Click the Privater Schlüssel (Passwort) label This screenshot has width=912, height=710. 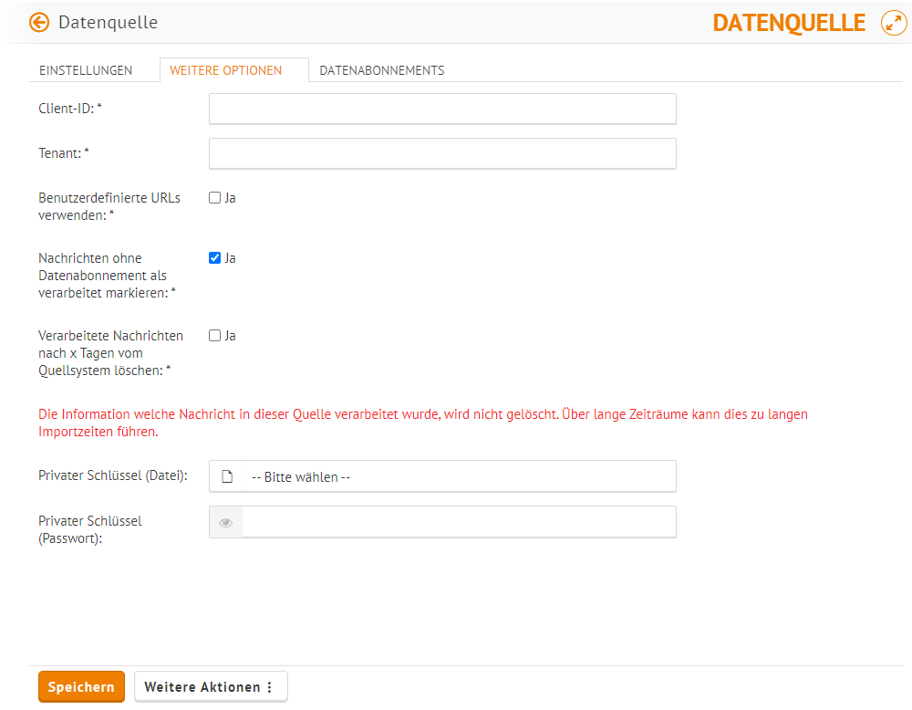(90, 529)
